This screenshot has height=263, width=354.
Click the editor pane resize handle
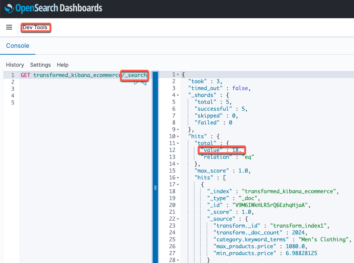click(x=155, y=188)
